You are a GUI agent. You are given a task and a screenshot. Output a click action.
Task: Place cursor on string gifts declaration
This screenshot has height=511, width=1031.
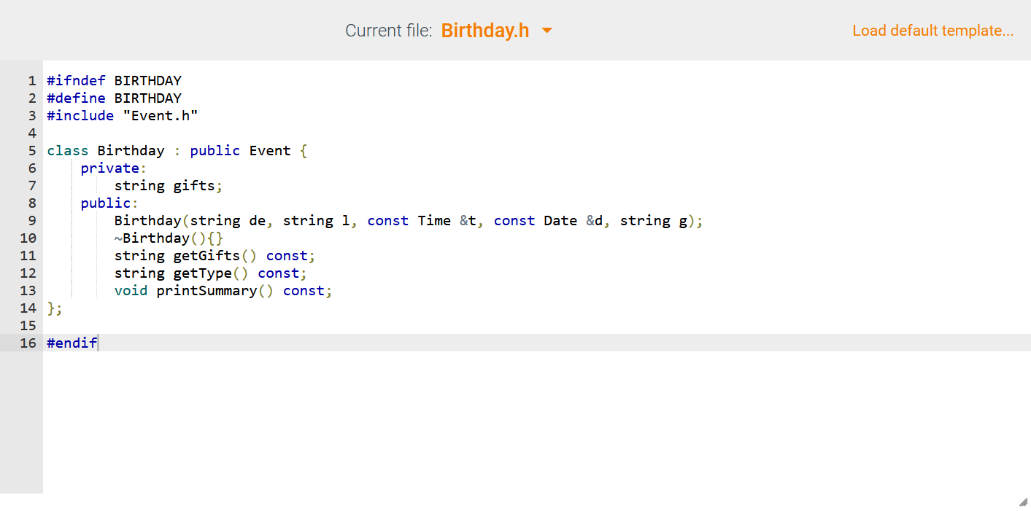(166, 185)
